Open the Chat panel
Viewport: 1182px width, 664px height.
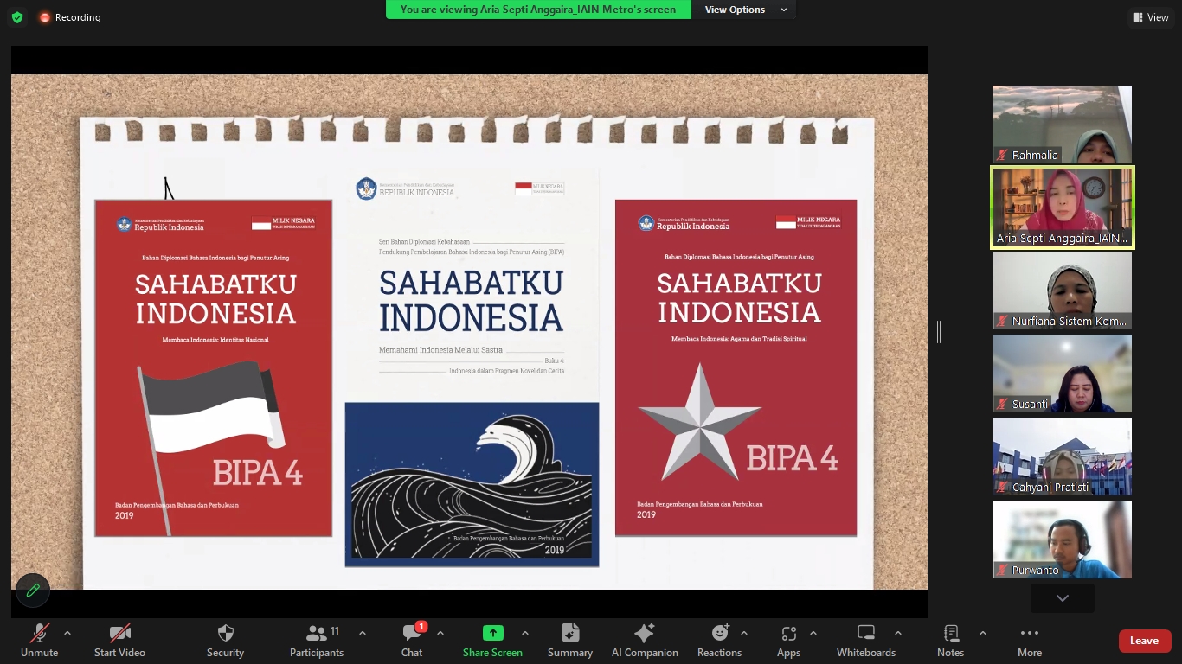(412, 641)
